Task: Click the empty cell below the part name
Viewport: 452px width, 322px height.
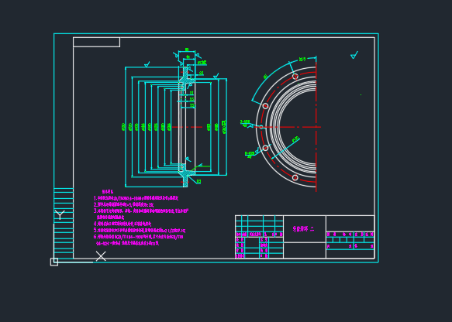Action: (305, 250)
